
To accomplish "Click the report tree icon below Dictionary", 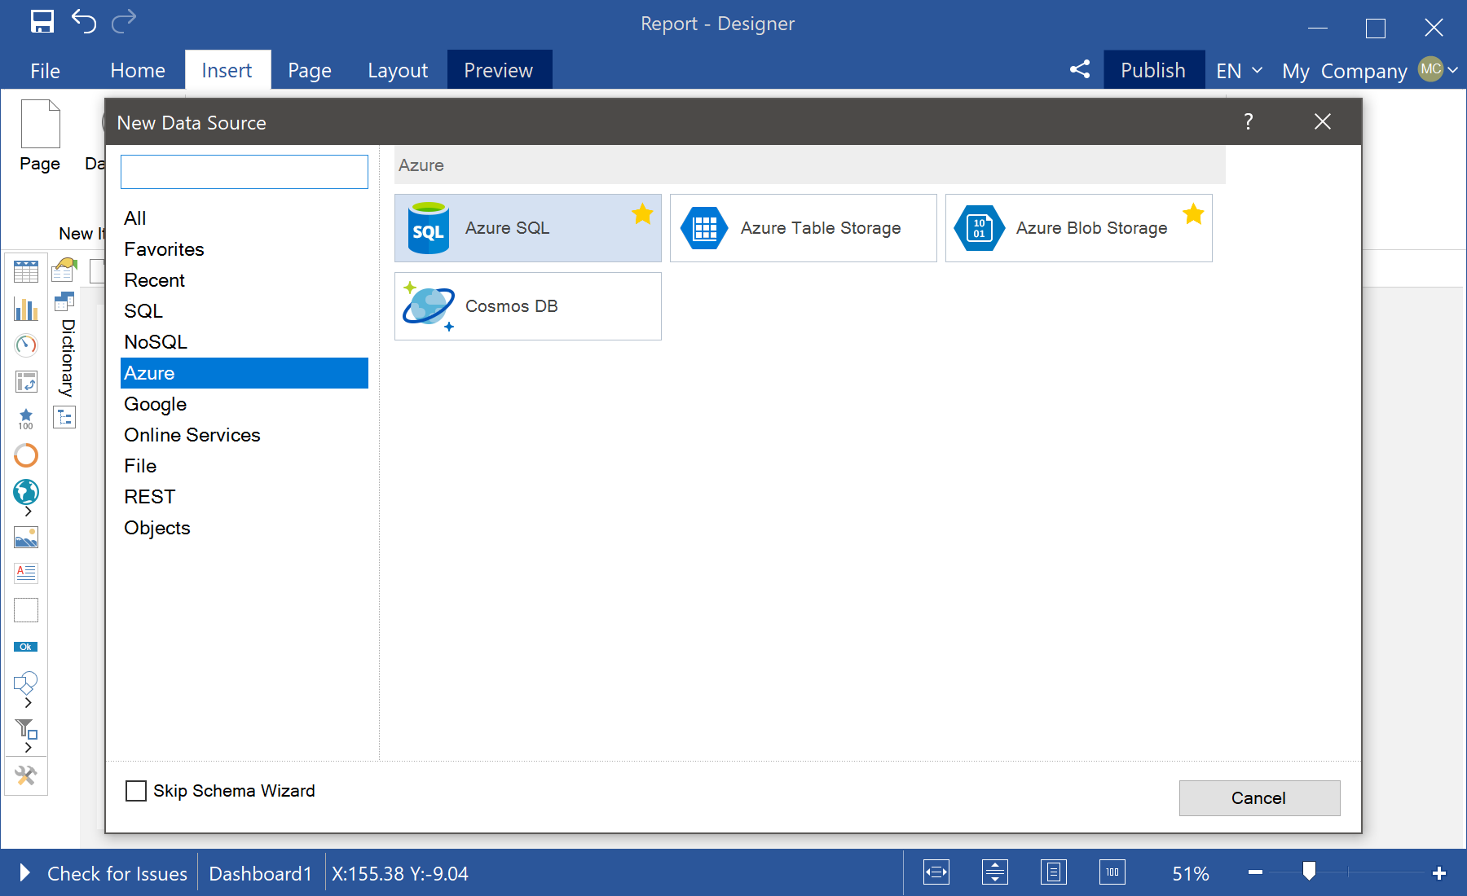I will pyautogui.click(x=64, y=418).
